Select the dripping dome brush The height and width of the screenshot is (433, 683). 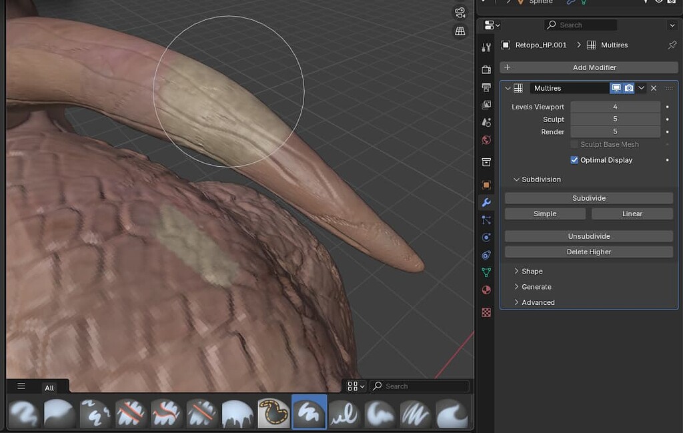tap(237, 412)
